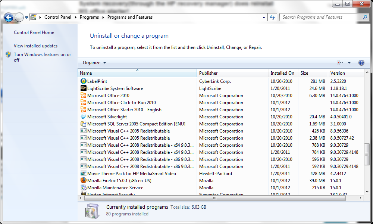The height and width of the screenshot is (224, 373).
Task: Open the help question mark icon
Action: click(361, 63)
